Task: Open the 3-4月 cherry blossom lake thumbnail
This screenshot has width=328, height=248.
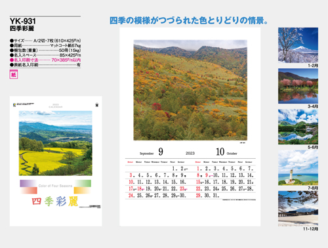Action: tap(298, 86)
